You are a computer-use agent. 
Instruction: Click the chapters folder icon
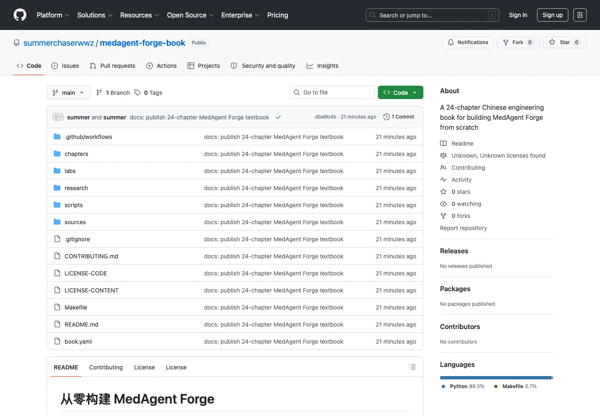click(57, 154)
